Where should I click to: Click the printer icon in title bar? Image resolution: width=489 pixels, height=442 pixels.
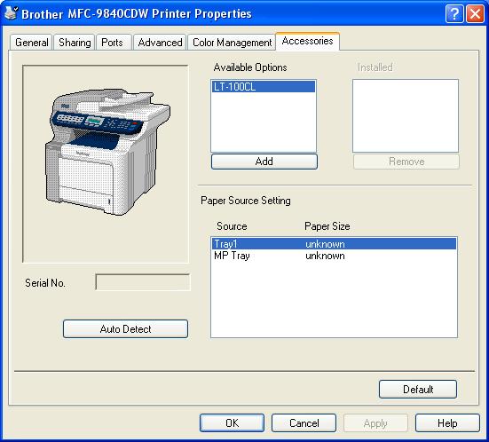point(11,12)
